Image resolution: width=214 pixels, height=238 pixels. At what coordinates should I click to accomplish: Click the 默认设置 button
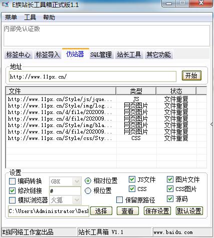click(x=189, y=211)
